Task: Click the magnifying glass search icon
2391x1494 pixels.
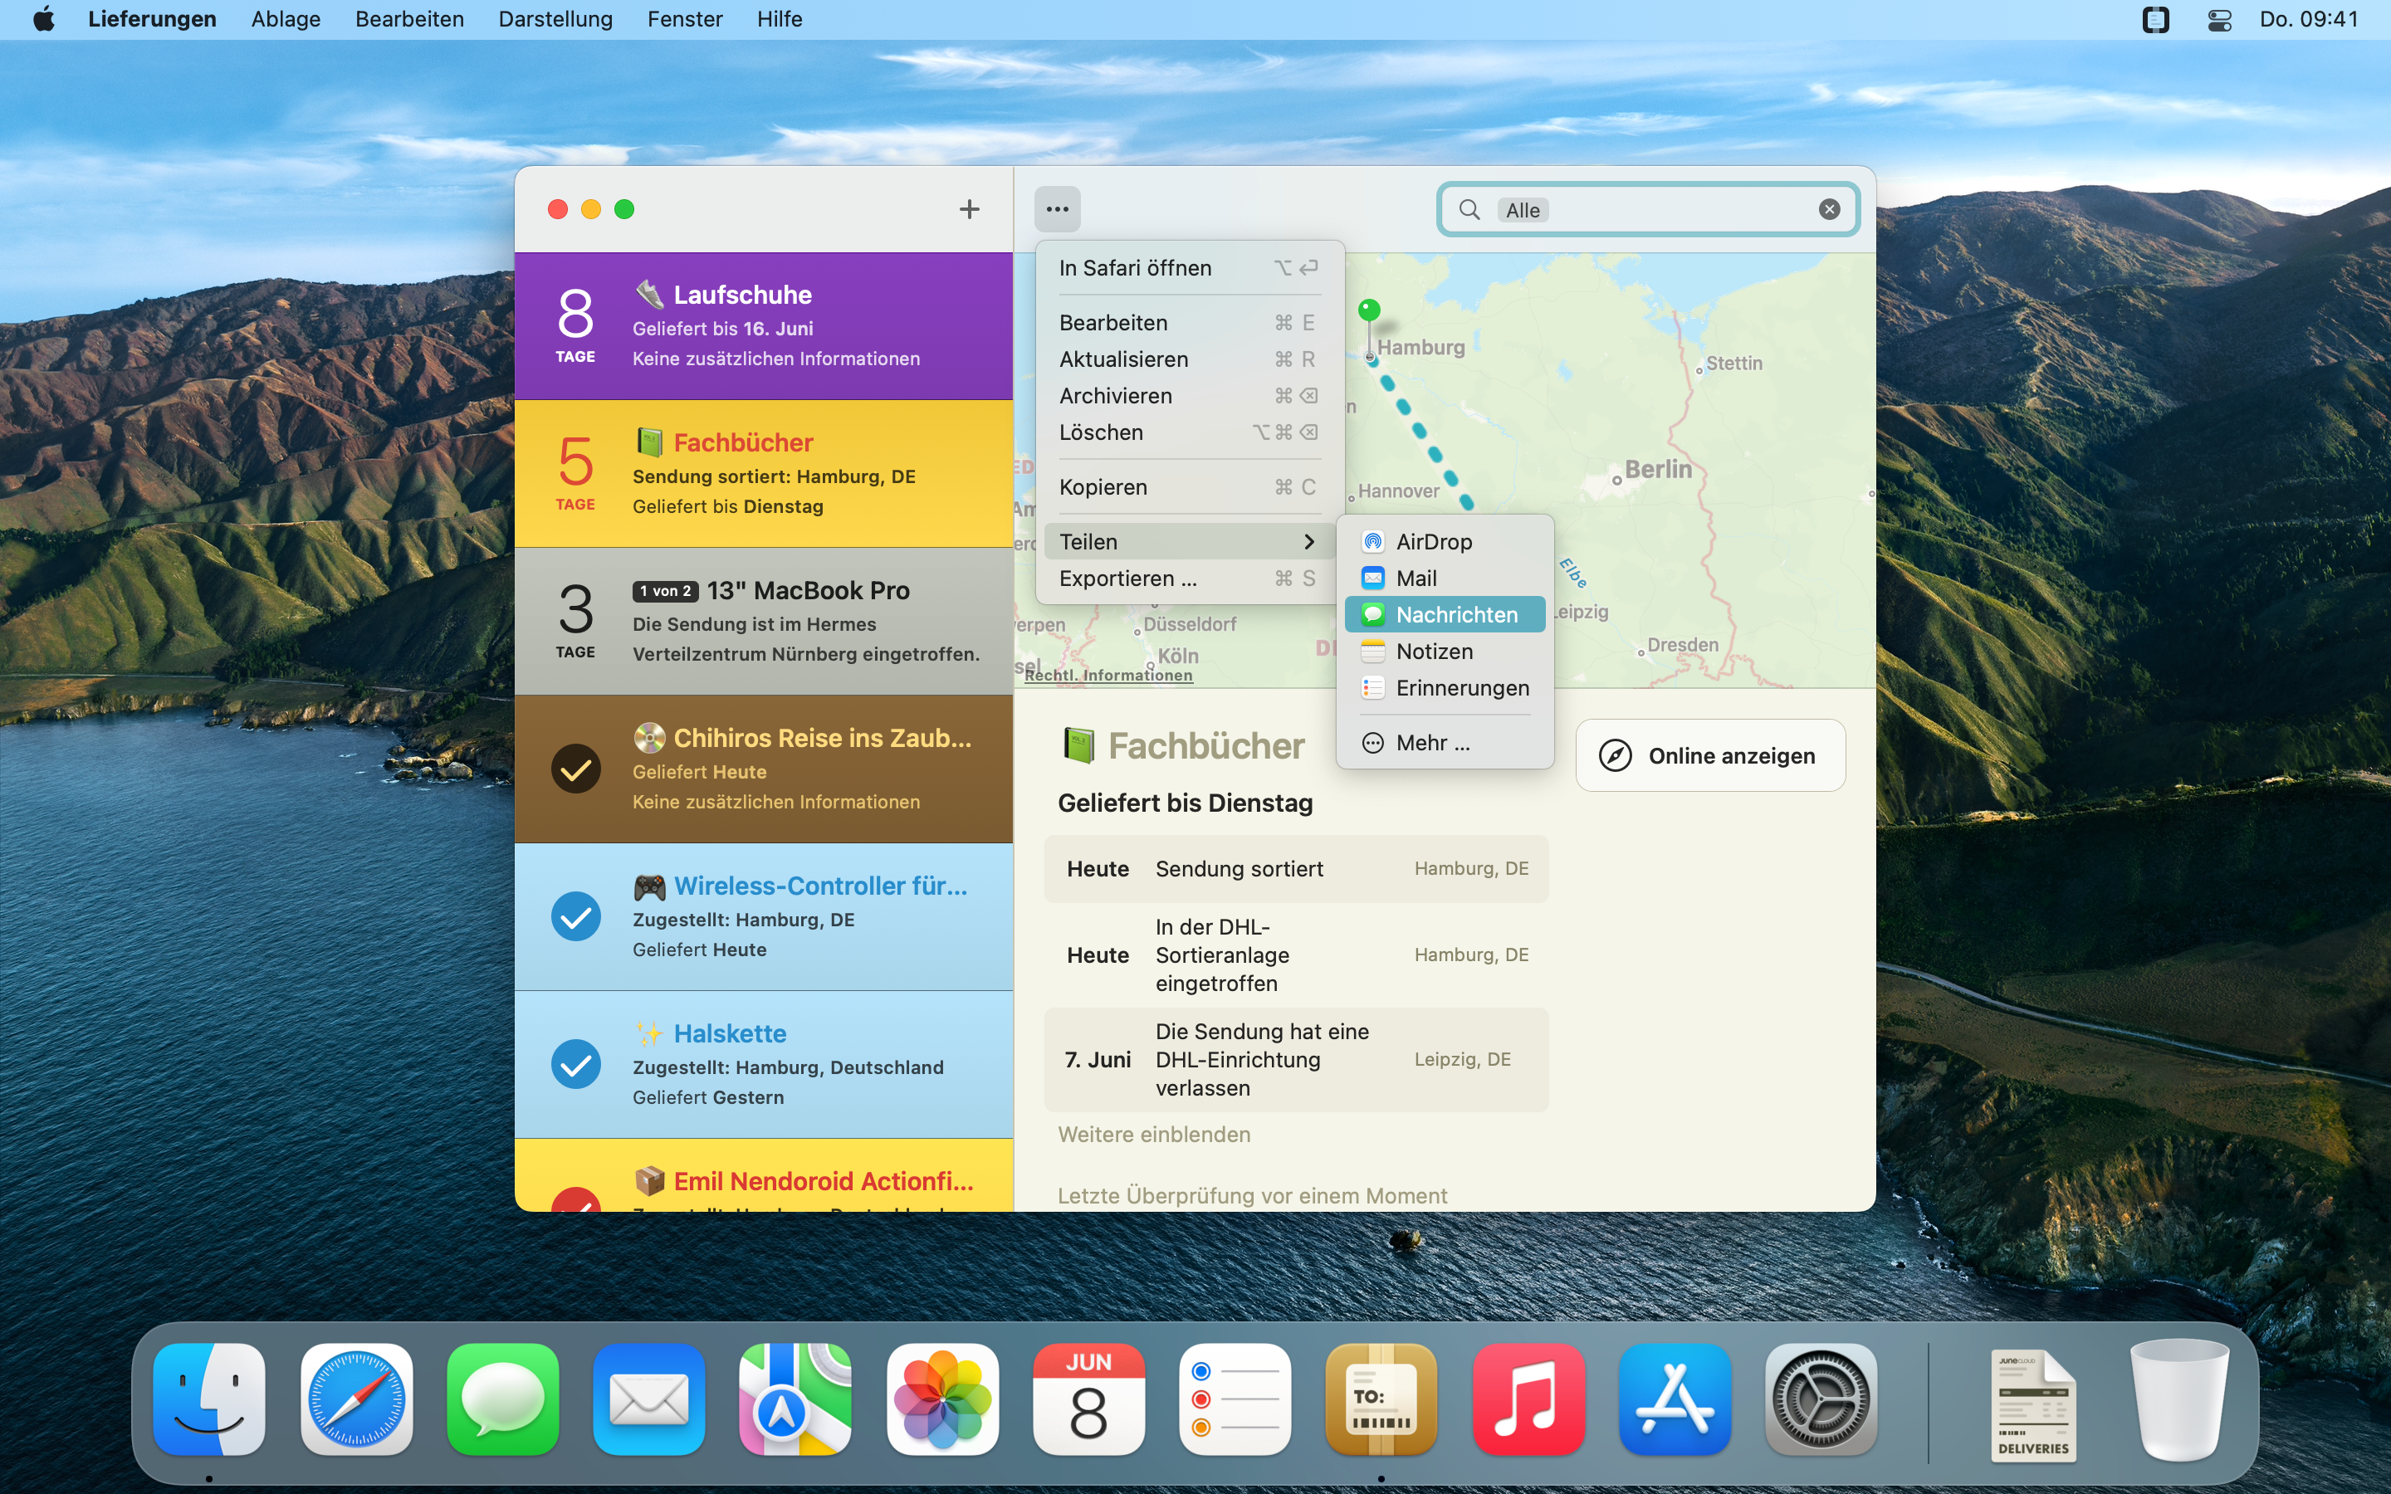Action: [1469, 209]
